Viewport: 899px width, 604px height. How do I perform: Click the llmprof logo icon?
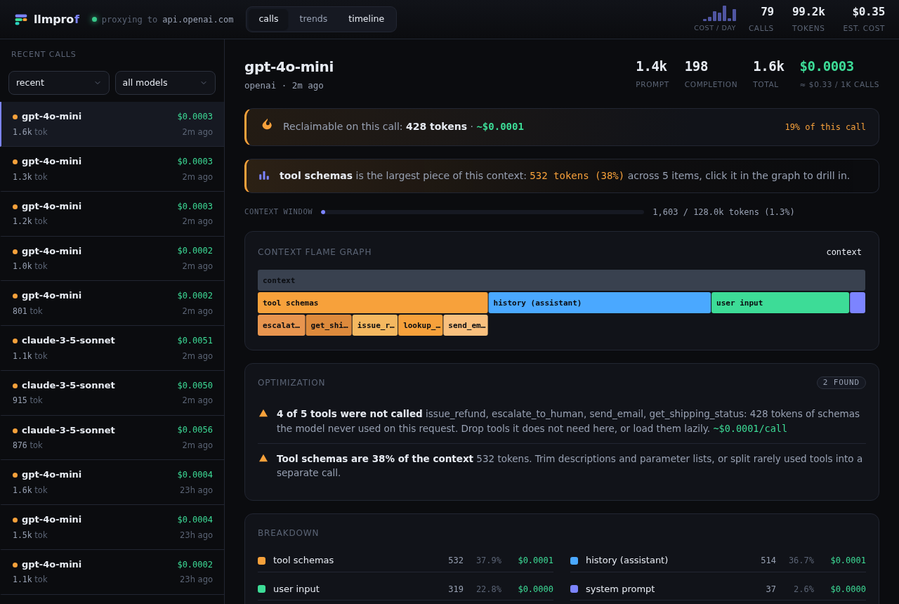click(21, 19)
